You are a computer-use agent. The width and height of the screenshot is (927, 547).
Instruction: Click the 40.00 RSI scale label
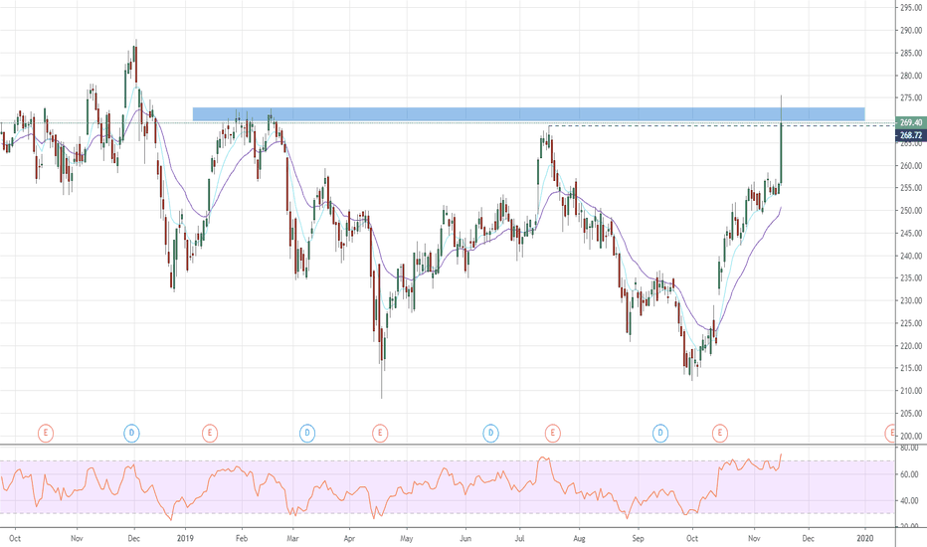(910, 501)
